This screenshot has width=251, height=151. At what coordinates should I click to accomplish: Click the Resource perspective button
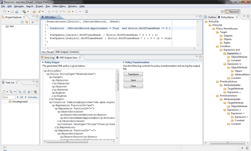tap(233, 12)
